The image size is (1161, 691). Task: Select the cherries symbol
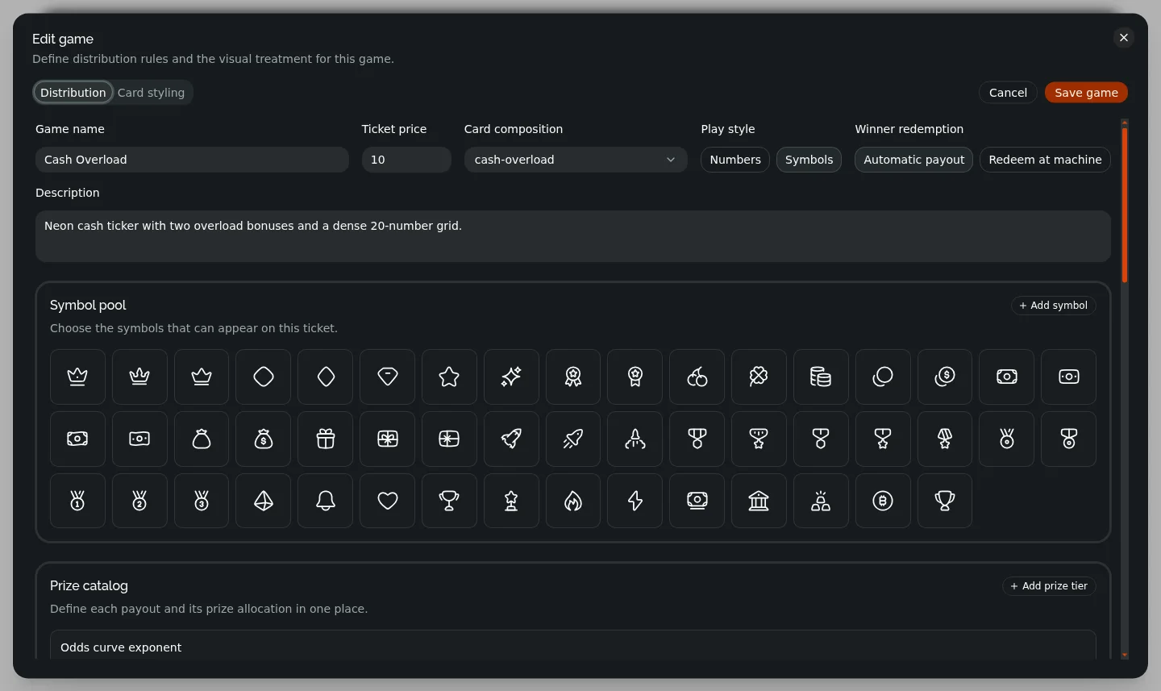click(697, 377)
